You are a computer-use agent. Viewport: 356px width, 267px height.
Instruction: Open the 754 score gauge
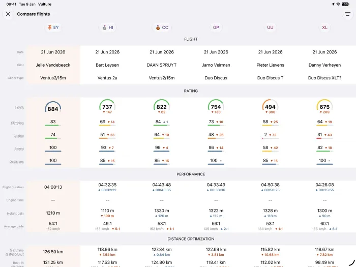pos(216,106)
